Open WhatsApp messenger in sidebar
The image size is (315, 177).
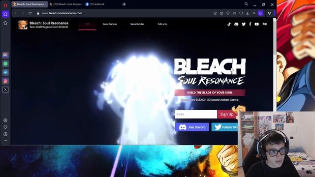pyautogui.click(x=5, y=63)
